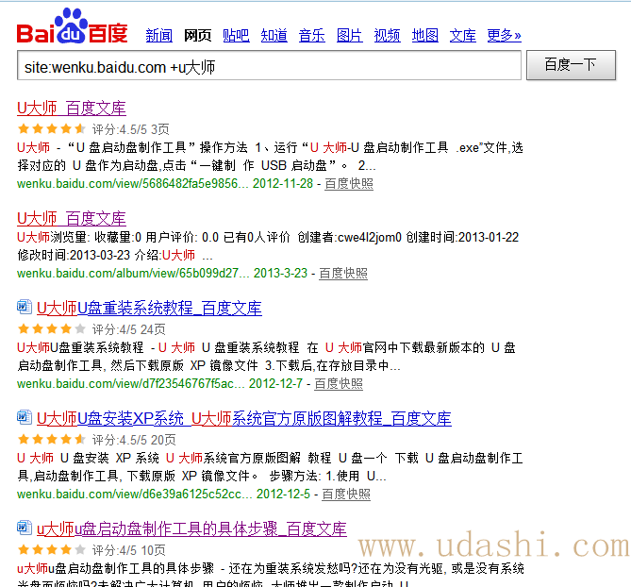Select the 网页 web tab
The width and height of the screenshot is (631, 587).
click(197, 36)
